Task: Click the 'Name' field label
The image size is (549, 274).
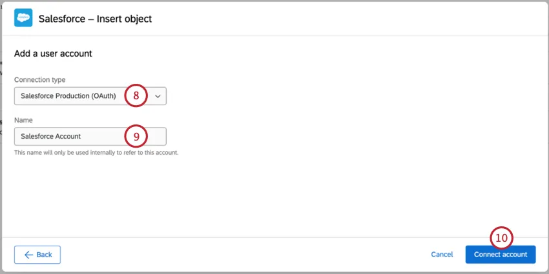Action: [x=23, y=120]
